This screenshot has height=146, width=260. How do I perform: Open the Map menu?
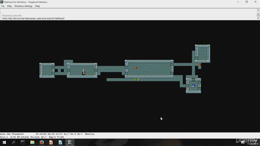click(x=9, y=6)
